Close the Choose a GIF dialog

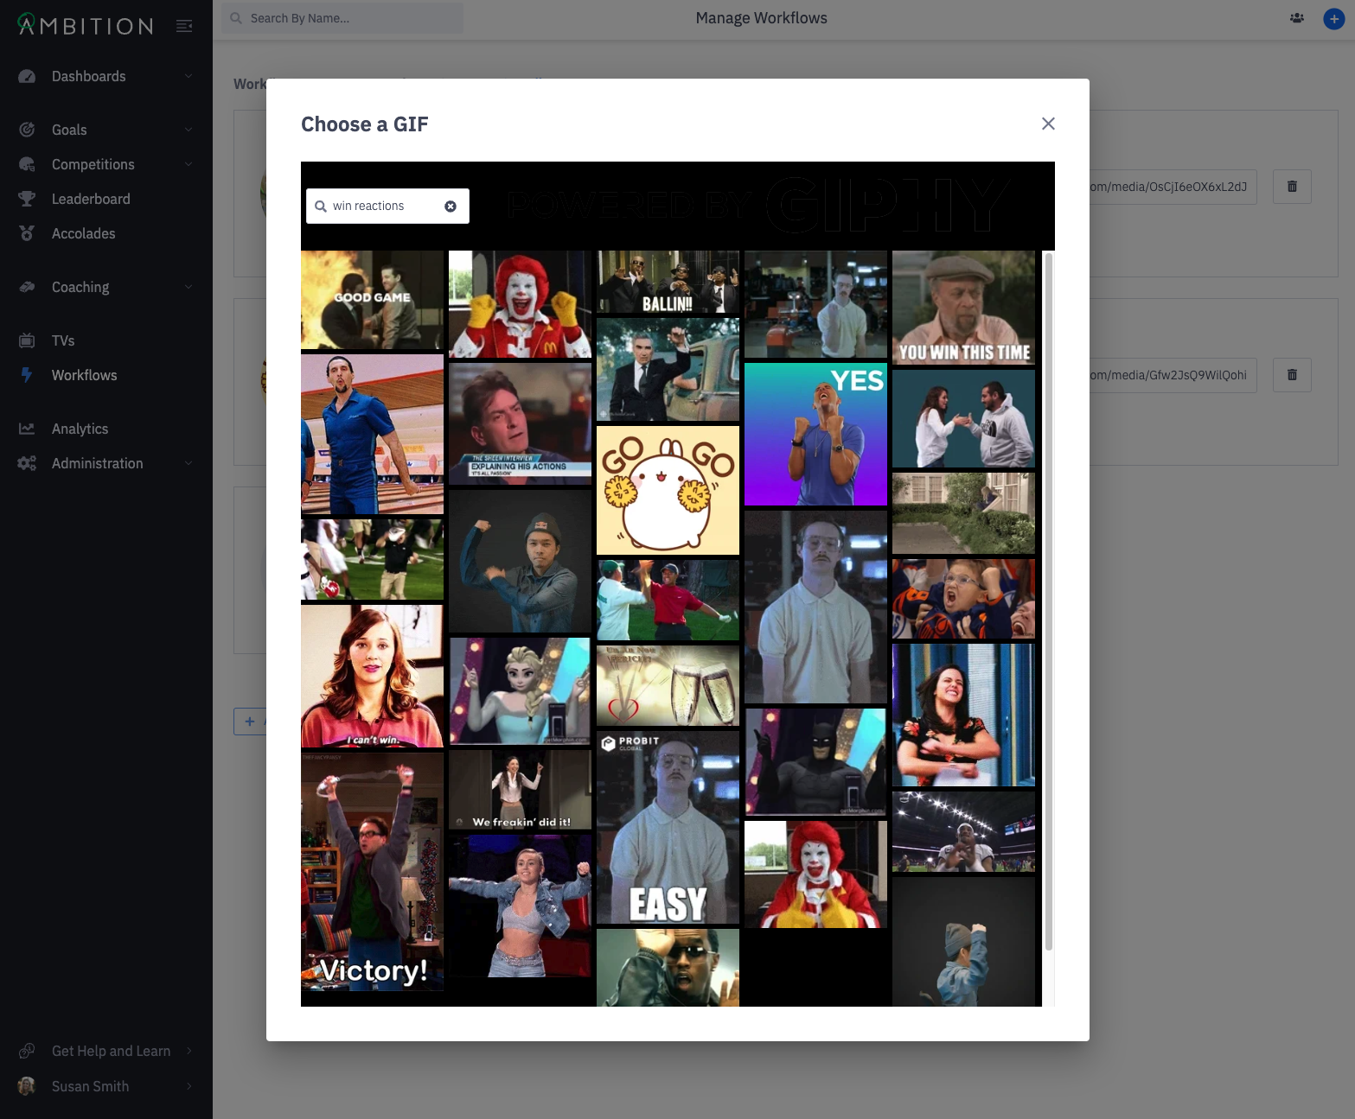1048,124
